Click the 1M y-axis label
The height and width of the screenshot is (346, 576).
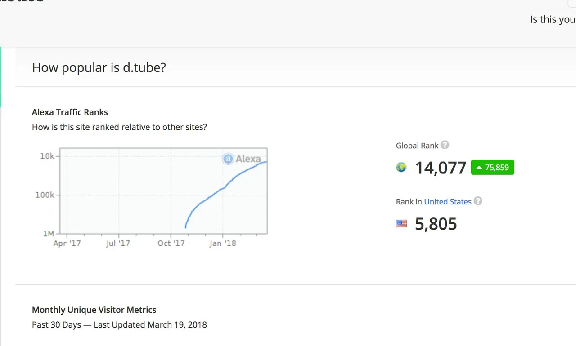point(49,233)
